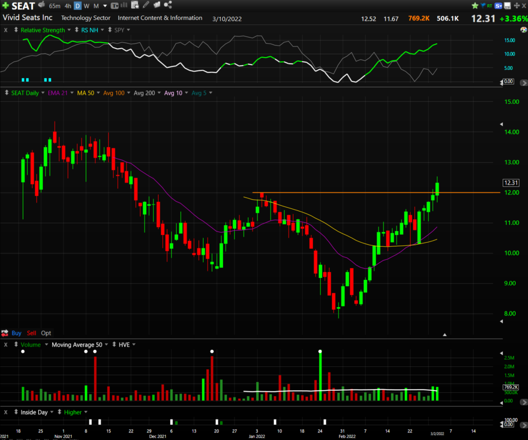Open the Sell tab

pos(31,333)
